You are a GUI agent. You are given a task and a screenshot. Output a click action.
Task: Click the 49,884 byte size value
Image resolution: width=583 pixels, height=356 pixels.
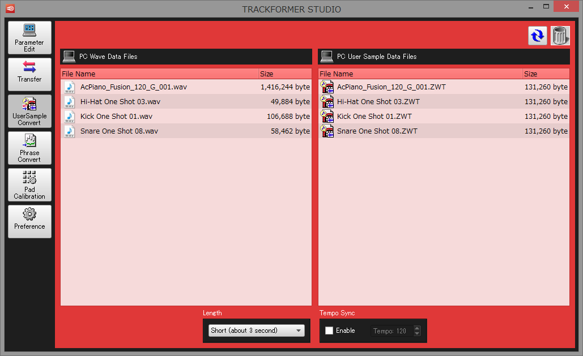(x=291, y=102)
